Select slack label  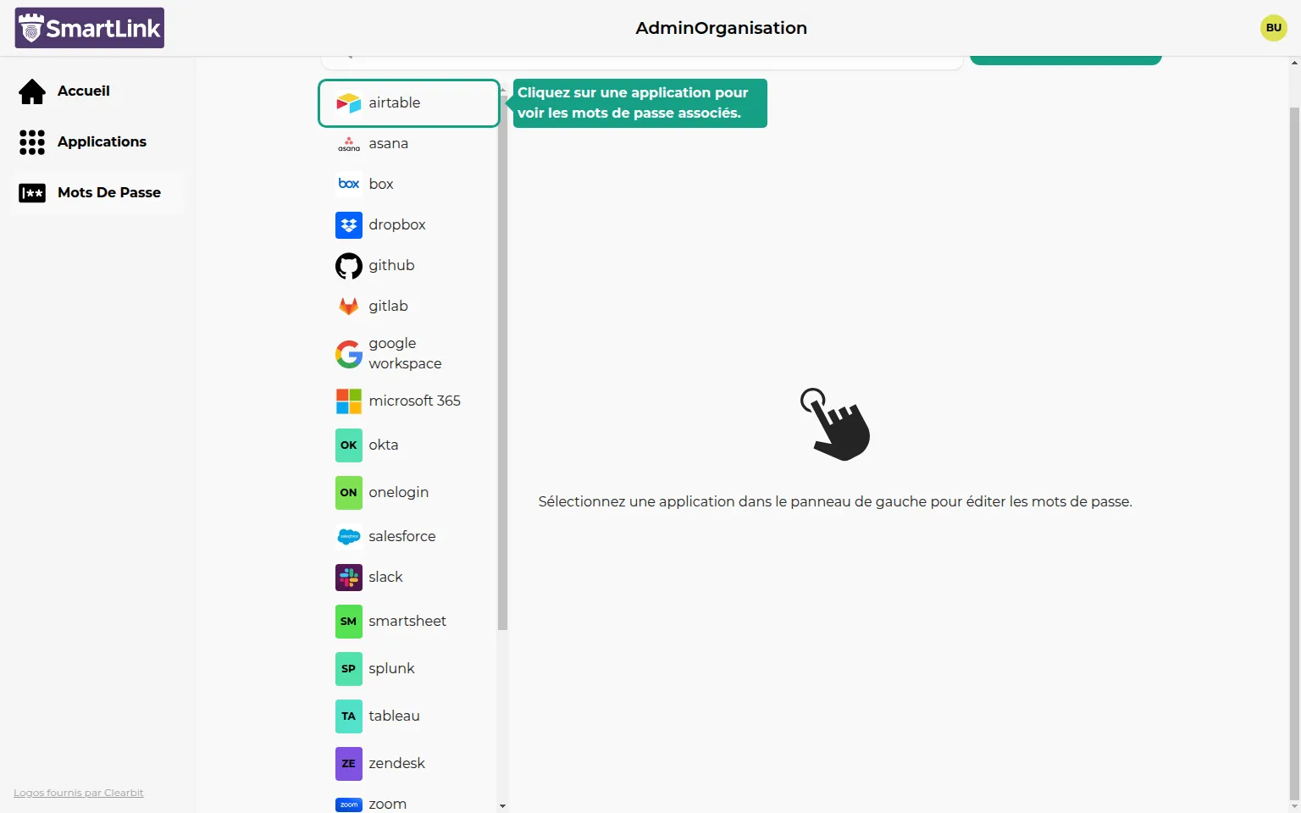(x=386, y=578)
